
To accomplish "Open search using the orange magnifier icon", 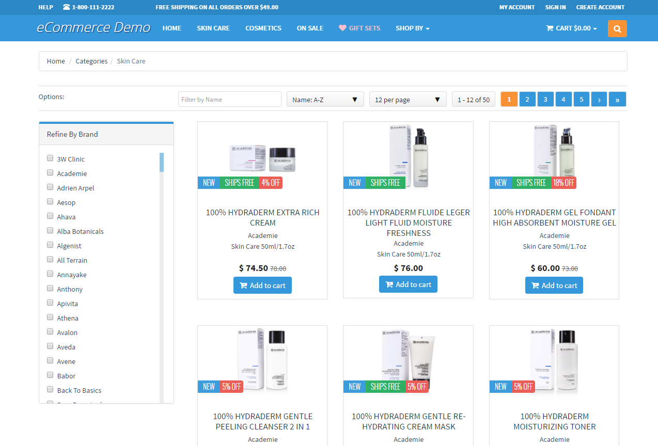I will coord(617,28).
